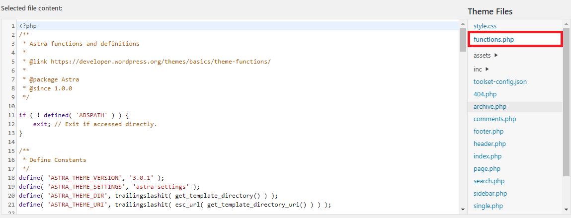Open style.css in Theme Files

click(485, 26)
